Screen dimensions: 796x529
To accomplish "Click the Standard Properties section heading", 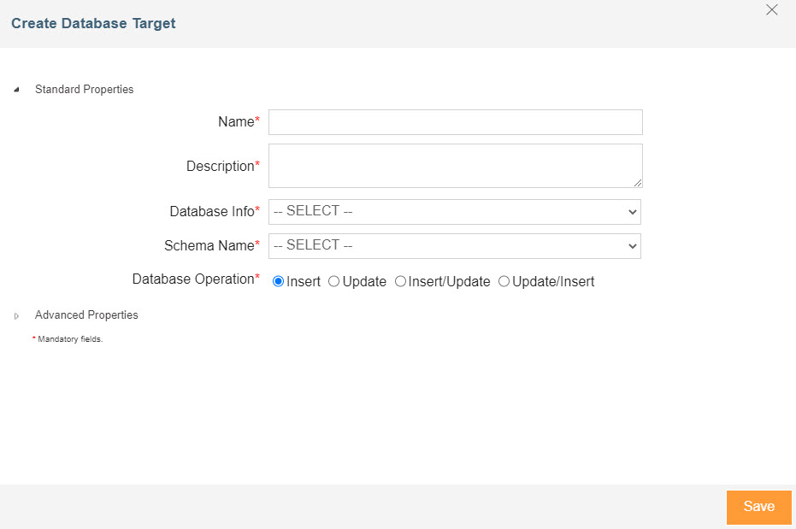I will [84, 89].
